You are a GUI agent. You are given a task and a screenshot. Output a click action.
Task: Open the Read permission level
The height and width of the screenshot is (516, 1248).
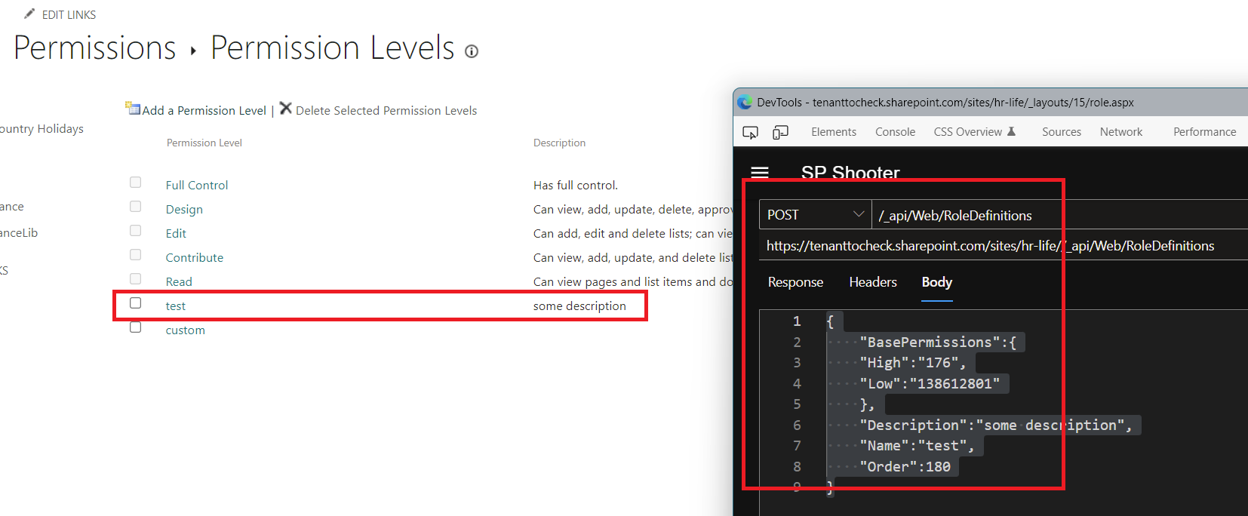tap(179, 281)
